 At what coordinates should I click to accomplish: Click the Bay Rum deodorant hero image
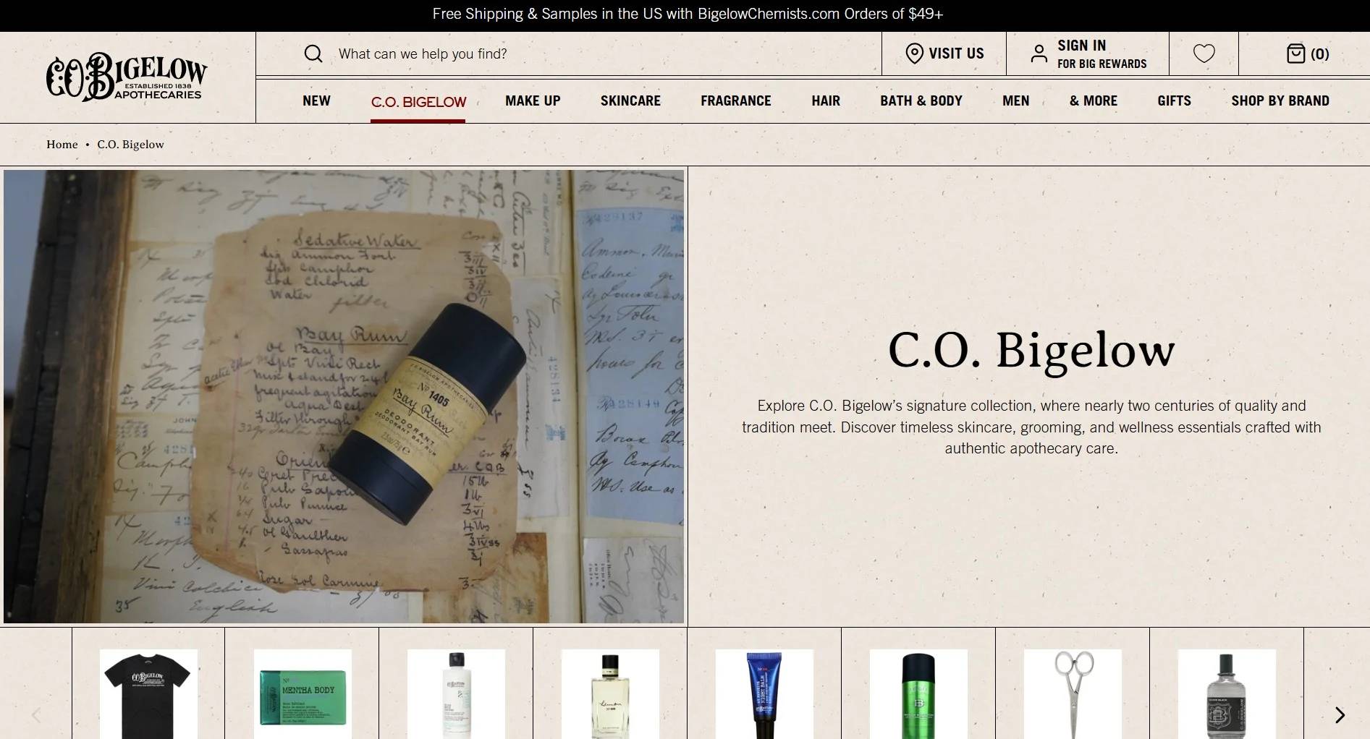344,396
